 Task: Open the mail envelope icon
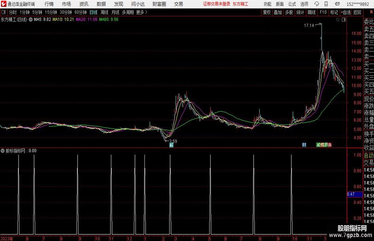(337, 4)
